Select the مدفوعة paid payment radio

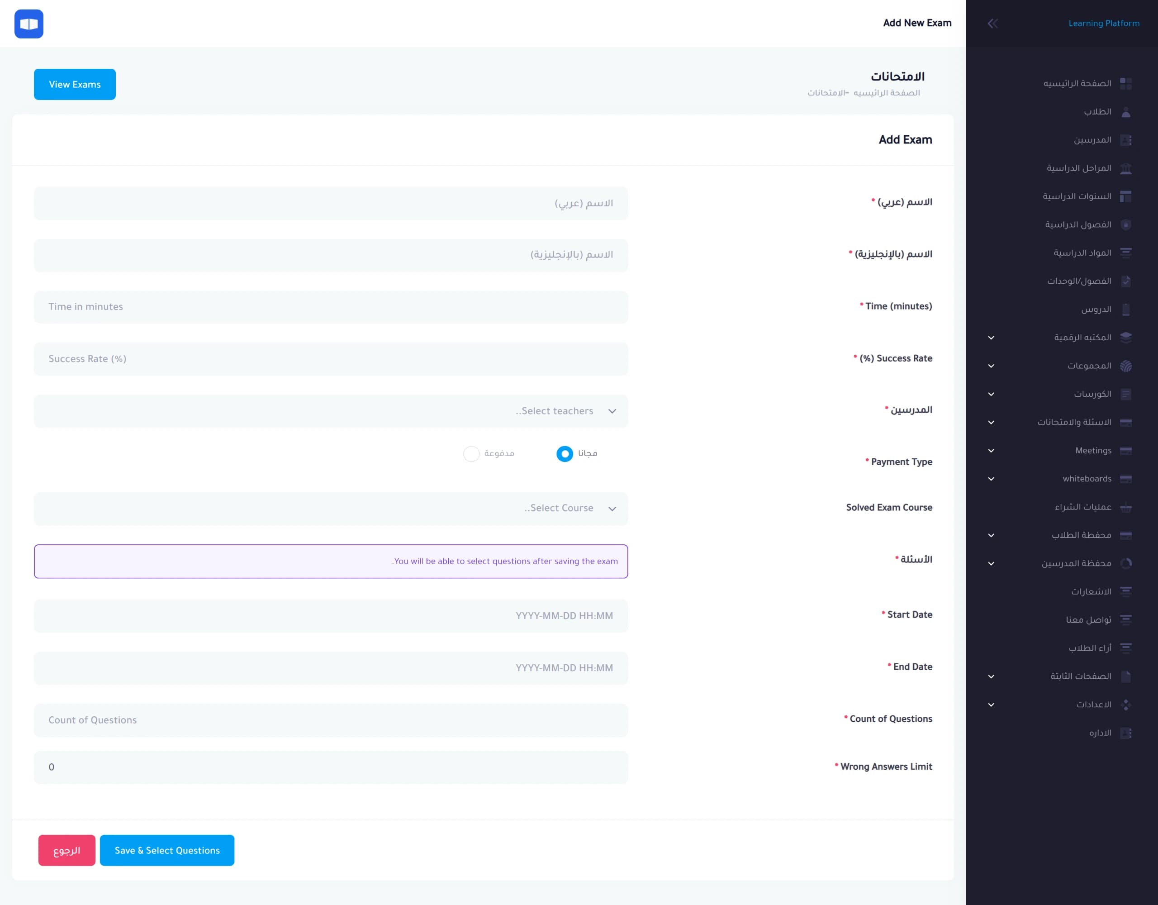coord(471,453)
